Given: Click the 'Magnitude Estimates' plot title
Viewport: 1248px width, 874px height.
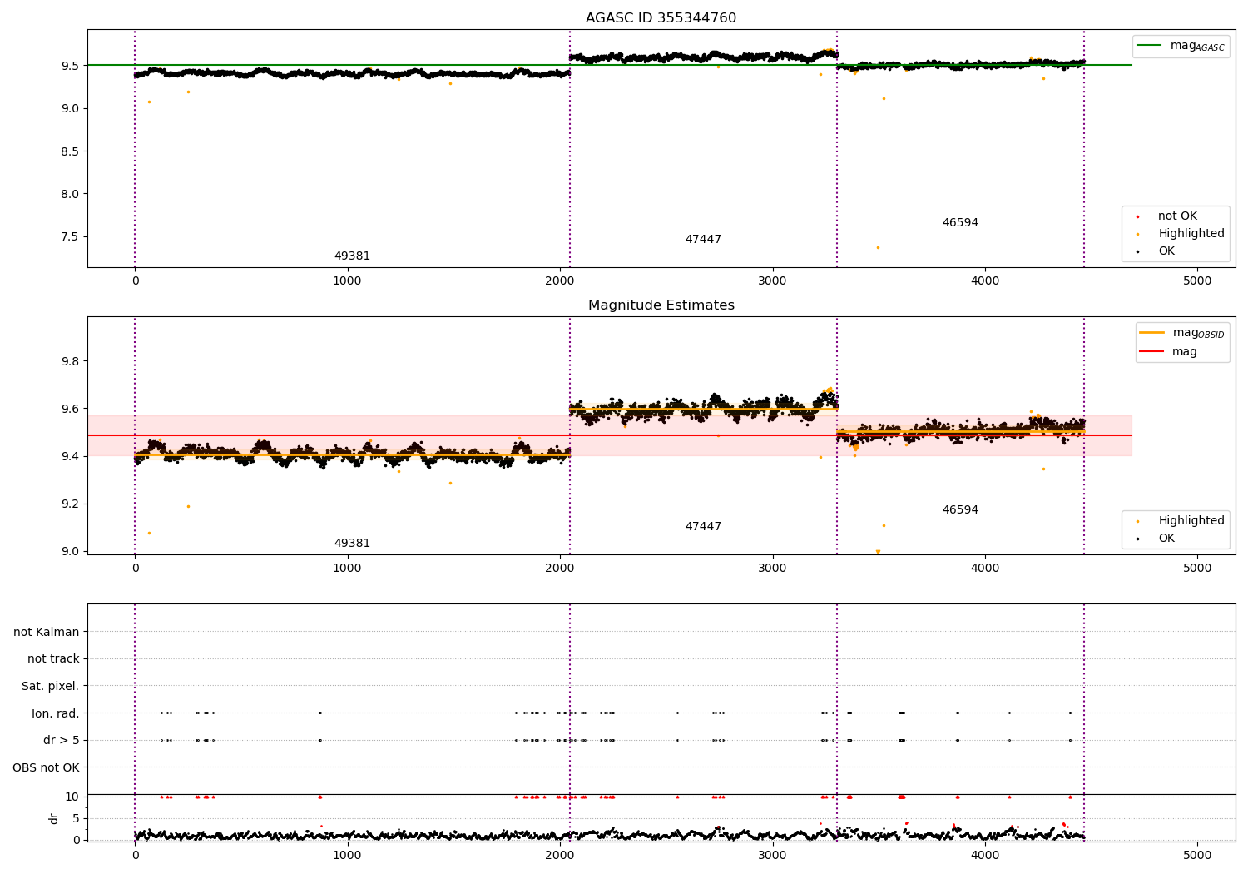Looking at the screenshot, I should [661, 305].
